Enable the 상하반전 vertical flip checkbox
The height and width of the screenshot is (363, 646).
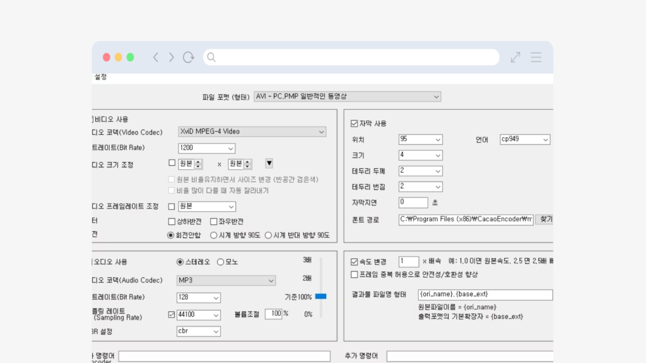pyautogui.click(x=172, y=221)
